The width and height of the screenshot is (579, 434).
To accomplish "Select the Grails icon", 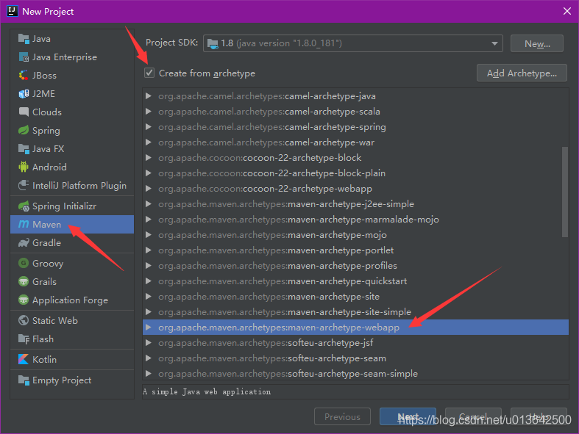I will tap(24, 282).
